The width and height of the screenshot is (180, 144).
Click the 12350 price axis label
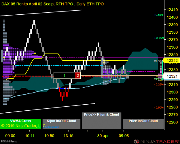172,55
